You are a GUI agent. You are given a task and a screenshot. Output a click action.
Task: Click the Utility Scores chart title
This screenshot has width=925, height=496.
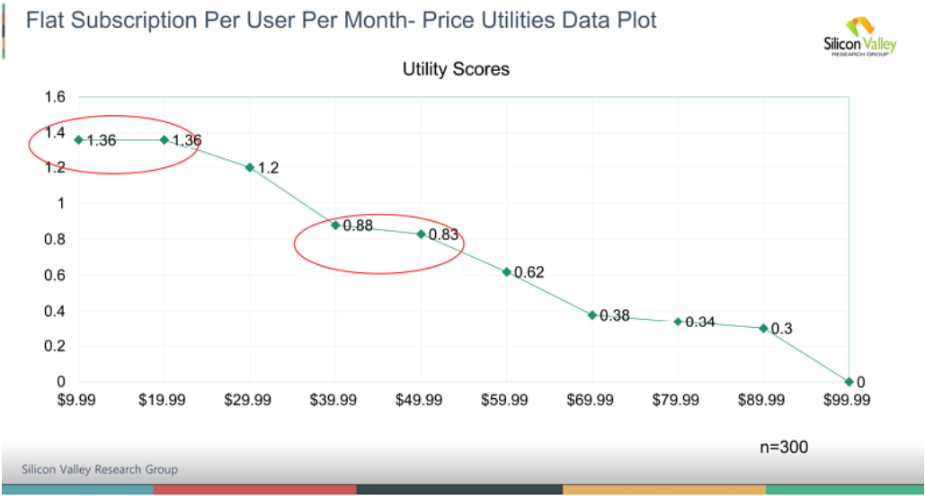pyautogui.click(x=456, y=69)
